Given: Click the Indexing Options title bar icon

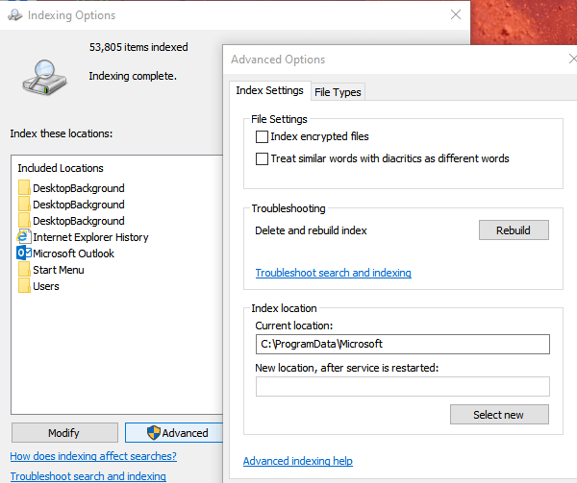Looking at the screenshot, I should click(x=15, y=15).
